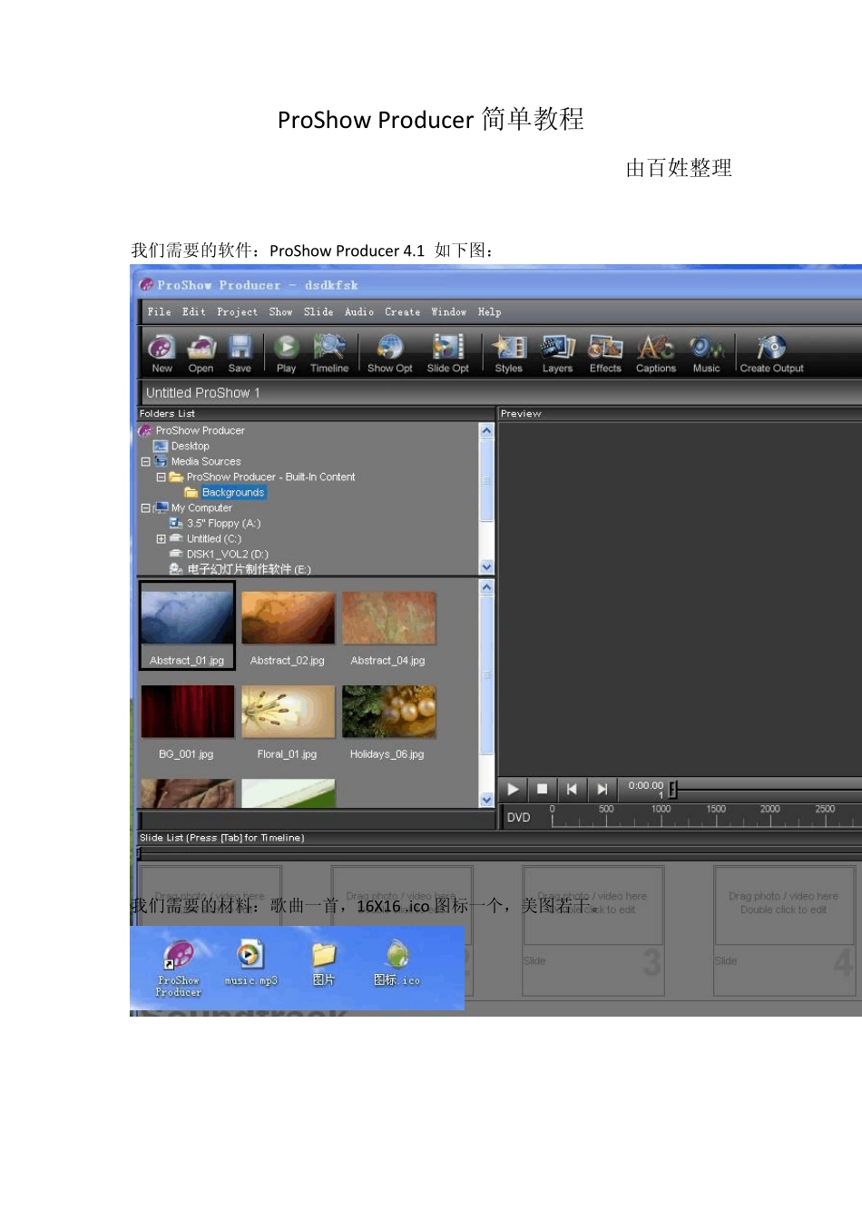The width and height of the screenshot is (862, 1220).
Task: Click the ProShow Producer desktop shortcut icon
Action: click(179, 969)
